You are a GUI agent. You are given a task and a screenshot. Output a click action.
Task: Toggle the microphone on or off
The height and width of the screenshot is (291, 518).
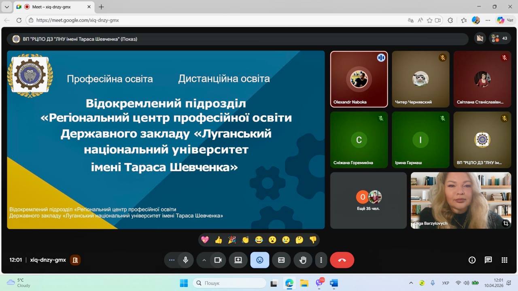[186, 260]
